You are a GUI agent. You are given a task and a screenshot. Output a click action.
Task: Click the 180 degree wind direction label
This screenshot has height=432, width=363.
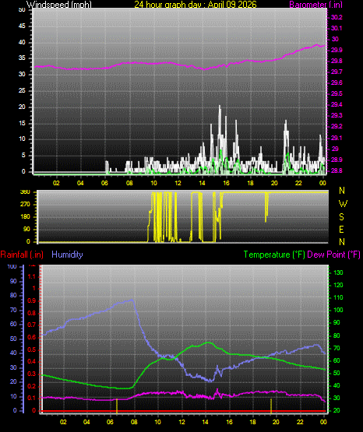click(x=25, y=217)
